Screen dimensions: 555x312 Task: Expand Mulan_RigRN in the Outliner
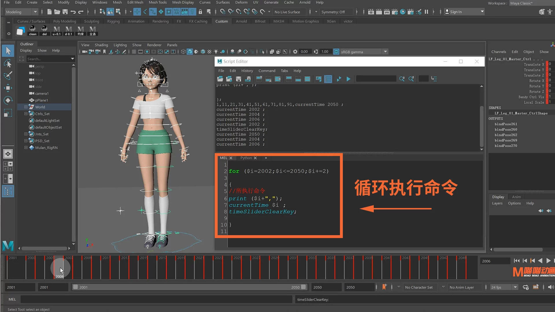click(26, 147)
